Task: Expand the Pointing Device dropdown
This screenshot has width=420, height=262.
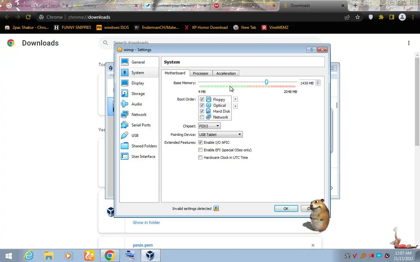Action: [x=220, y=135]
